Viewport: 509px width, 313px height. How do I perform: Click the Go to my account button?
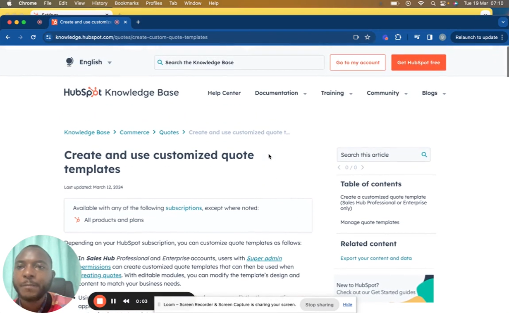[x=358, y=62]
